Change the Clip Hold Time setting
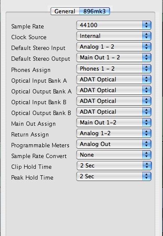 click(x=114, y=166)
